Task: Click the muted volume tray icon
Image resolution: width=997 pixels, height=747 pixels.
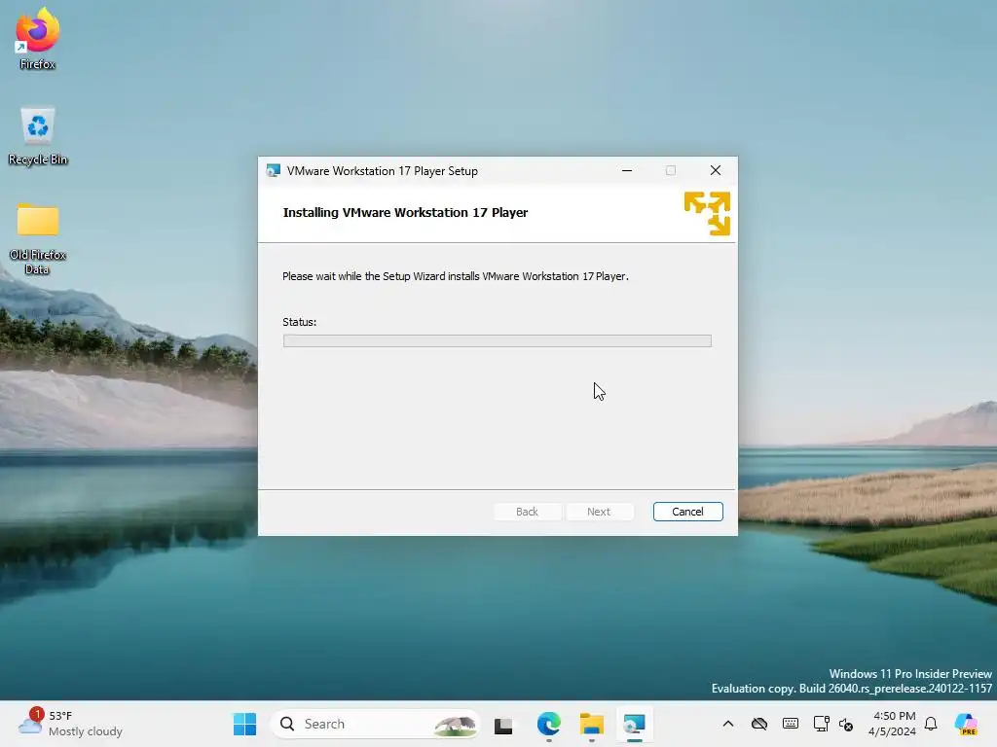Action: [846, 724]
